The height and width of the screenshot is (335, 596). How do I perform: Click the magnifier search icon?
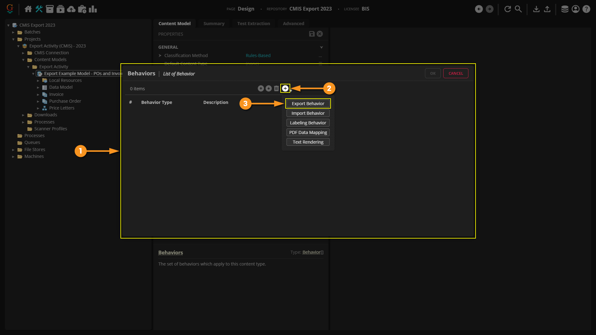(x=518, y=9)
